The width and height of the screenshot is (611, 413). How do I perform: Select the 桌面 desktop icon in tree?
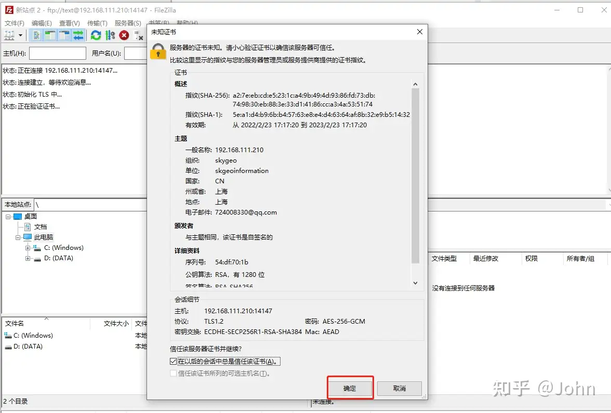(18, 216)
